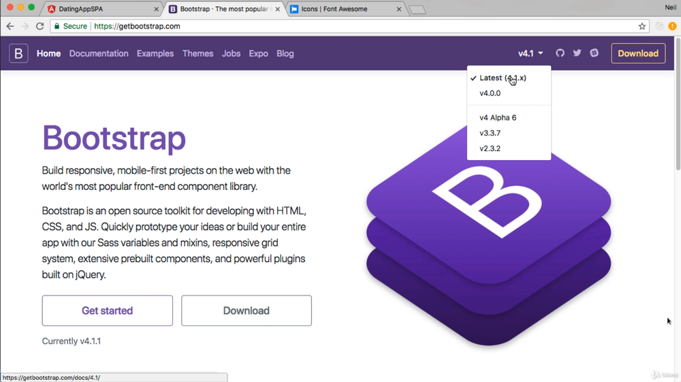Screen dimensions: 681x382
Task: Click 'Currently v4.1.1' text
Action: click(x=72, y=341)
